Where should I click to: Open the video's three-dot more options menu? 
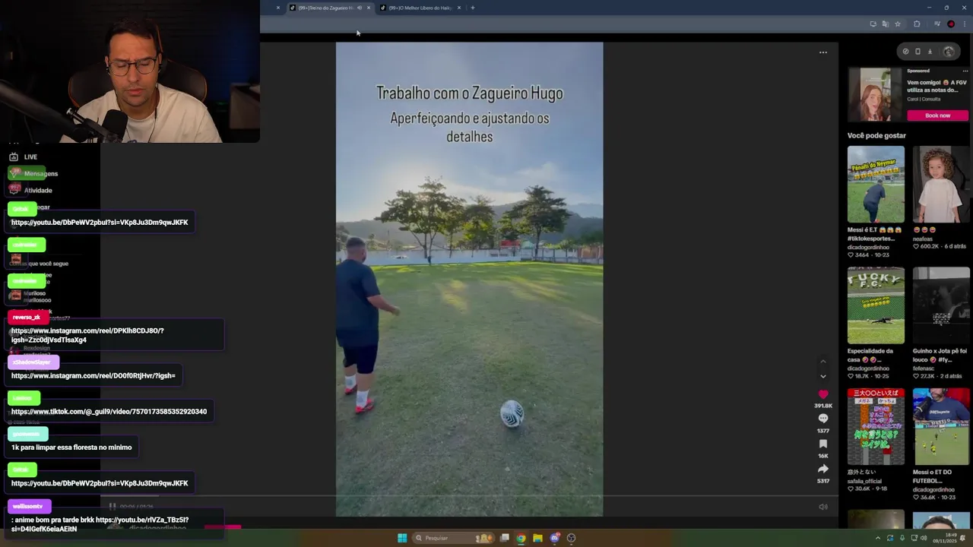pos(822,52)
